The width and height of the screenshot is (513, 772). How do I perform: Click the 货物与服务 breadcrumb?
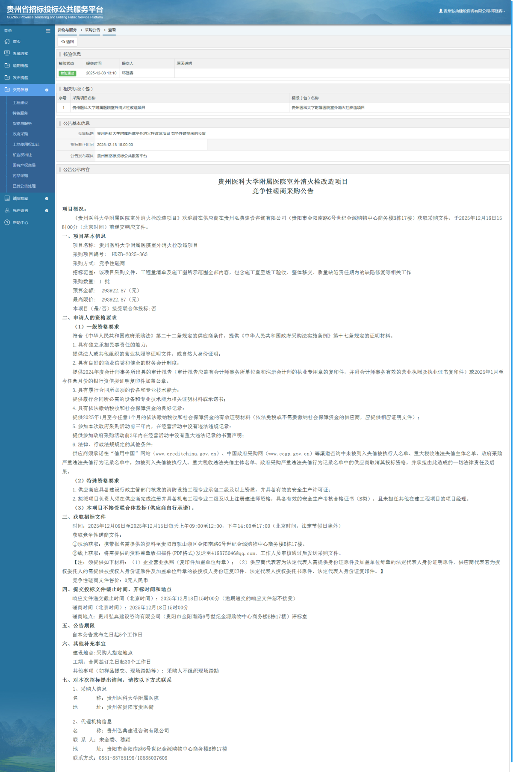tap(67, 30)
